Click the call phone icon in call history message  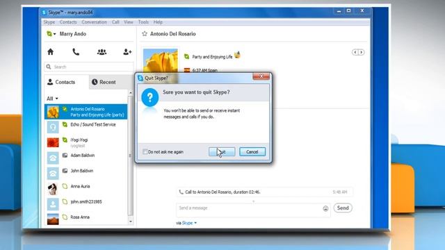(181, 192)
